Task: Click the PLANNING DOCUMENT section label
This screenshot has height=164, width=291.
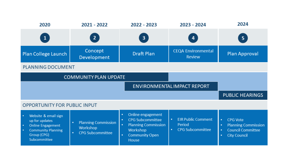Action: (48, 67)
